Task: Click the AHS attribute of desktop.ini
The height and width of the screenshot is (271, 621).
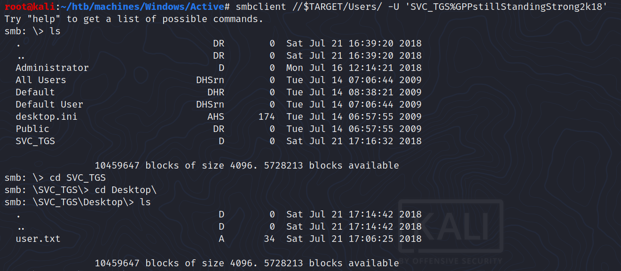Action: point(216,116)
